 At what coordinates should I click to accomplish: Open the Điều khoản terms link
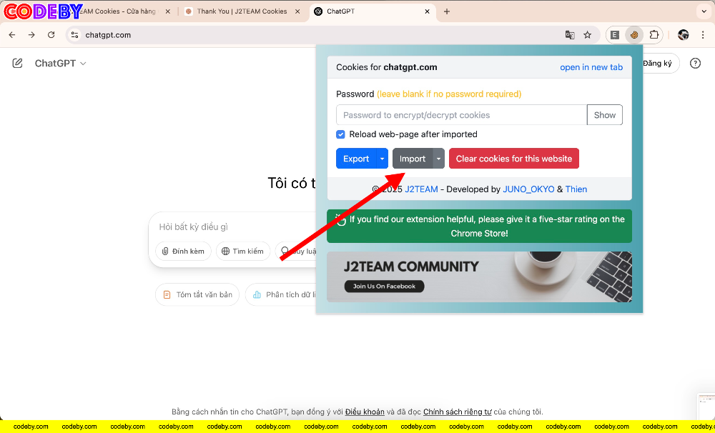[x=365, y=412]
